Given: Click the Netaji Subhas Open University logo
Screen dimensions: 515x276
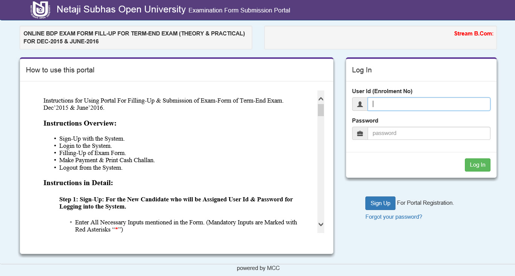Looking at the screenshot, I should click(x=40, y=9).
